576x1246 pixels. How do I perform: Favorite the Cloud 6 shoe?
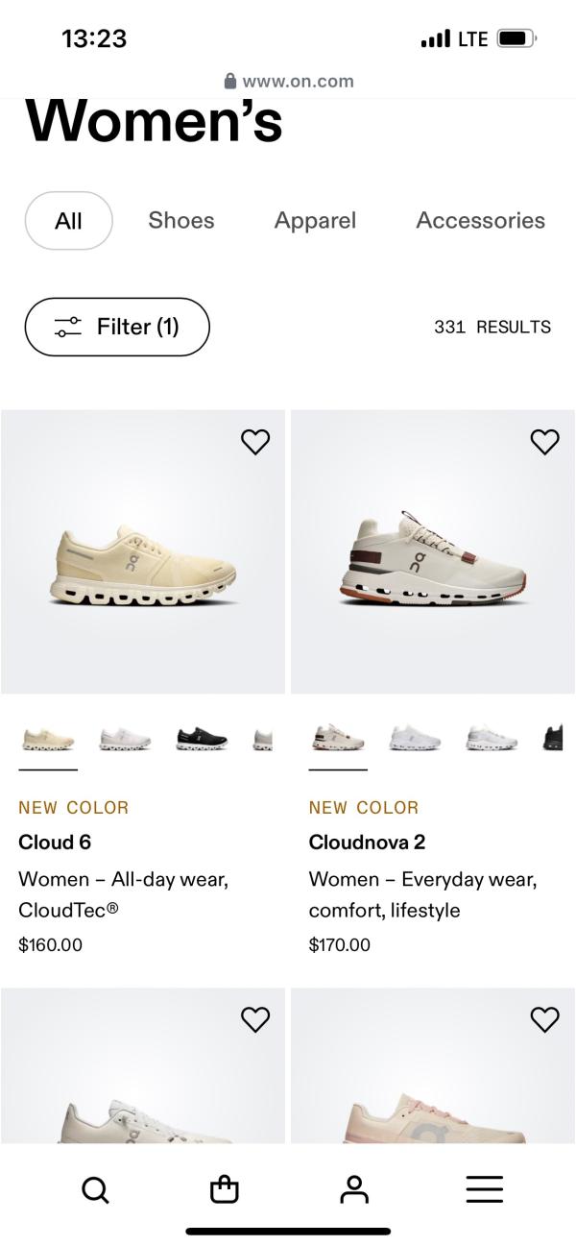coord(255,442)
